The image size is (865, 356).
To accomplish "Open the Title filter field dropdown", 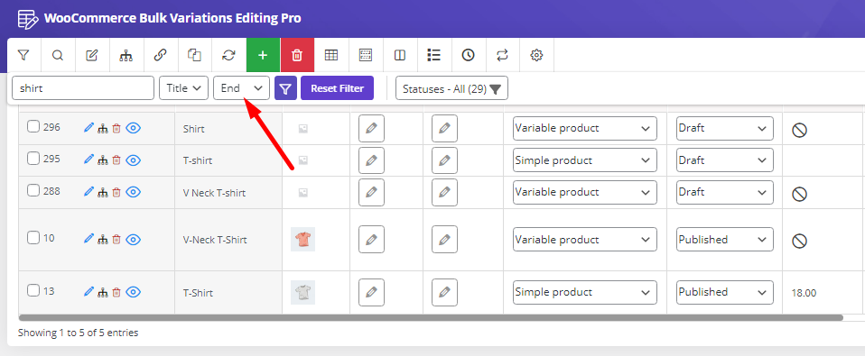I will tap(183, 88).
